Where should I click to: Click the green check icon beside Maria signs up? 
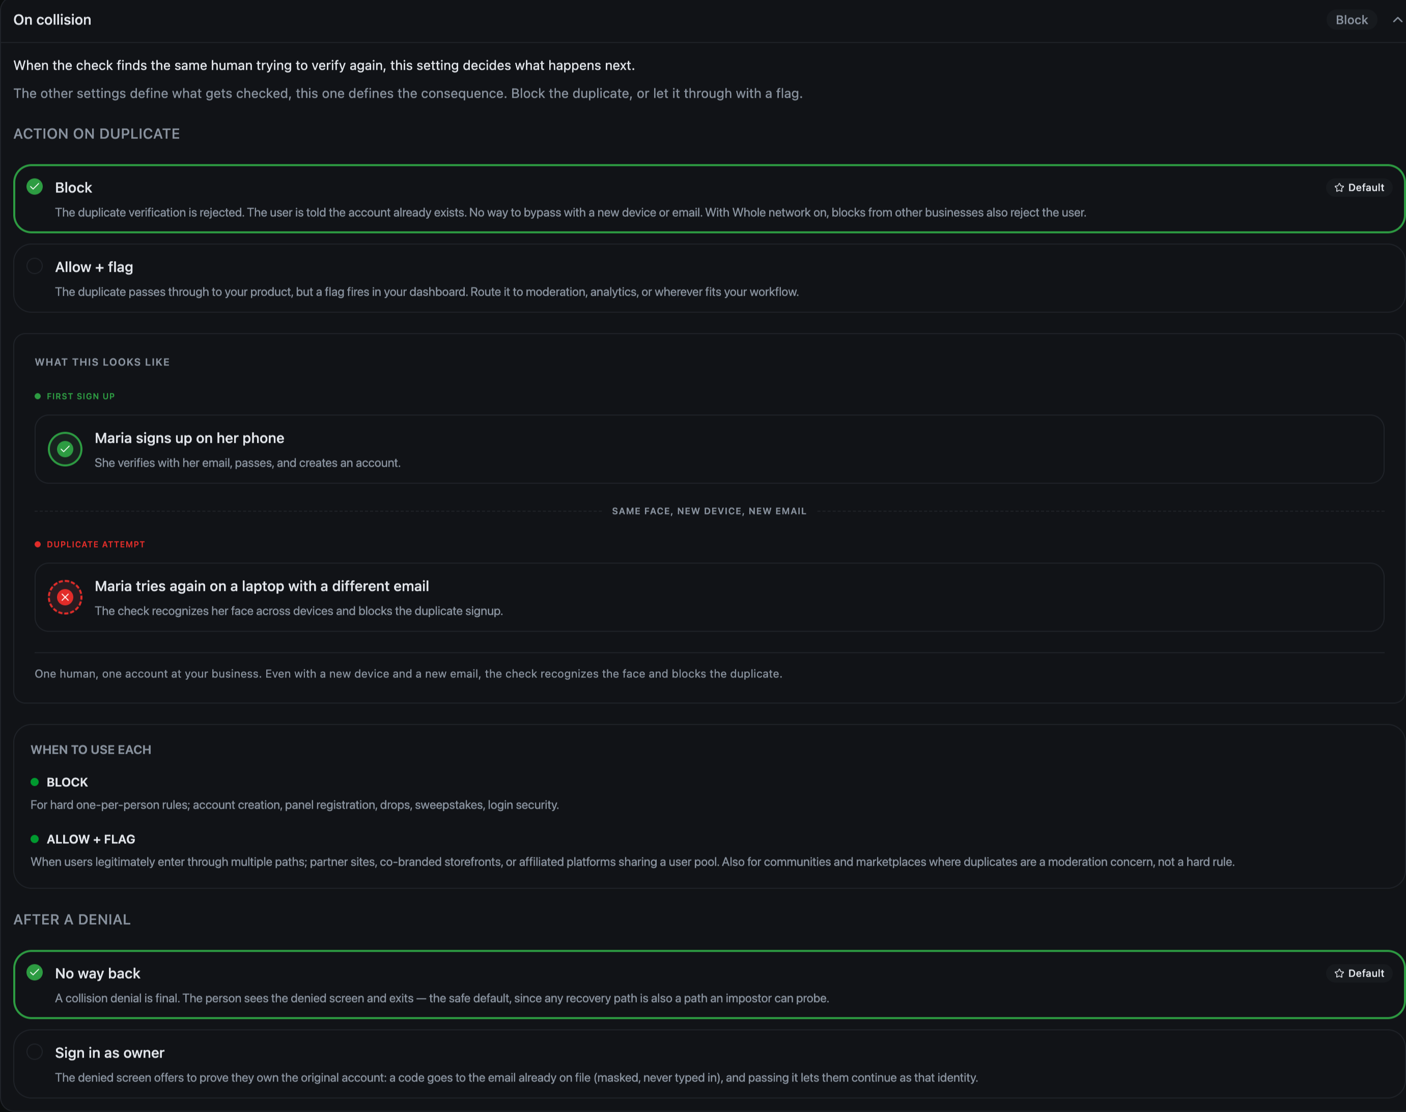tap(65, 449)
